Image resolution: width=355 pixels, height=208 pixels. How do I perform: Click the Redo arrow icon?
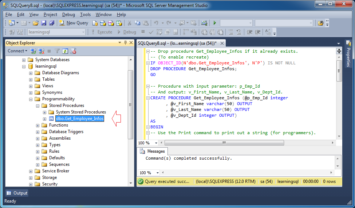click(x=169, y=23)
